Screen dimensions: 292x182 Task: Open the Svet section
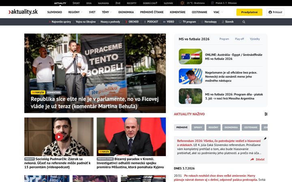click(x=92, y=12)
